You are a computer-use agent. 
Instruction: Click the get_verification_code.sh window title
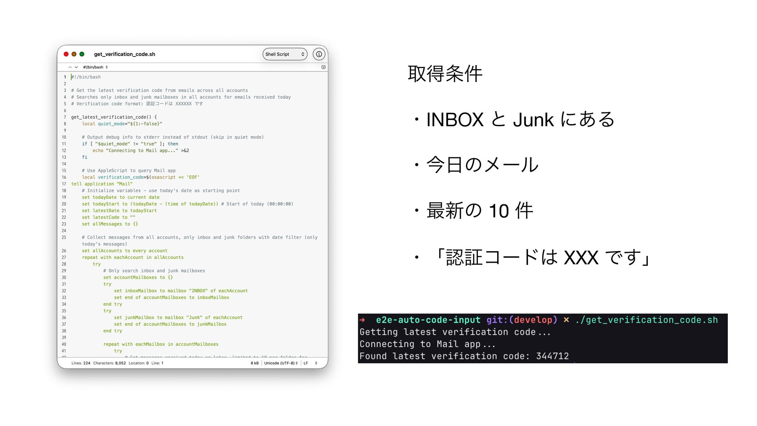[125, 54]
